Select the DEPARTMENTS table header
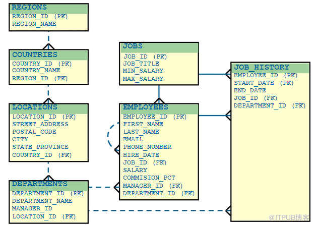314x225 pixels. pyautogui.click(x=49, y=186)
